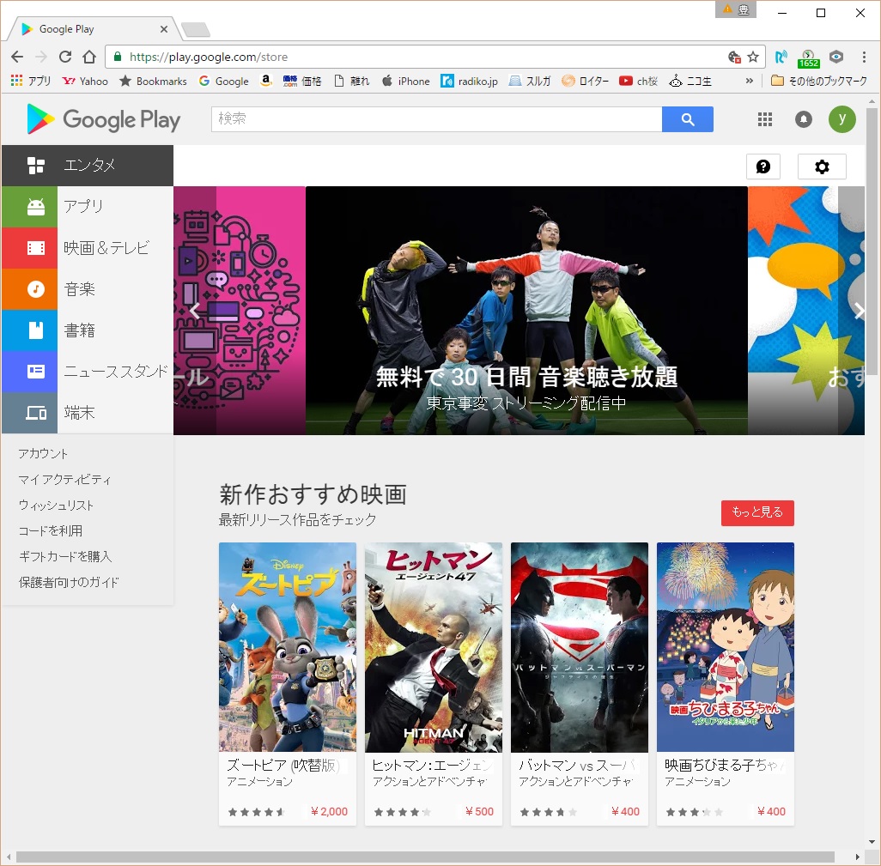This screenshot has width=881, height=866.
Task: Open the notifications bell
Action: [804, 119]
